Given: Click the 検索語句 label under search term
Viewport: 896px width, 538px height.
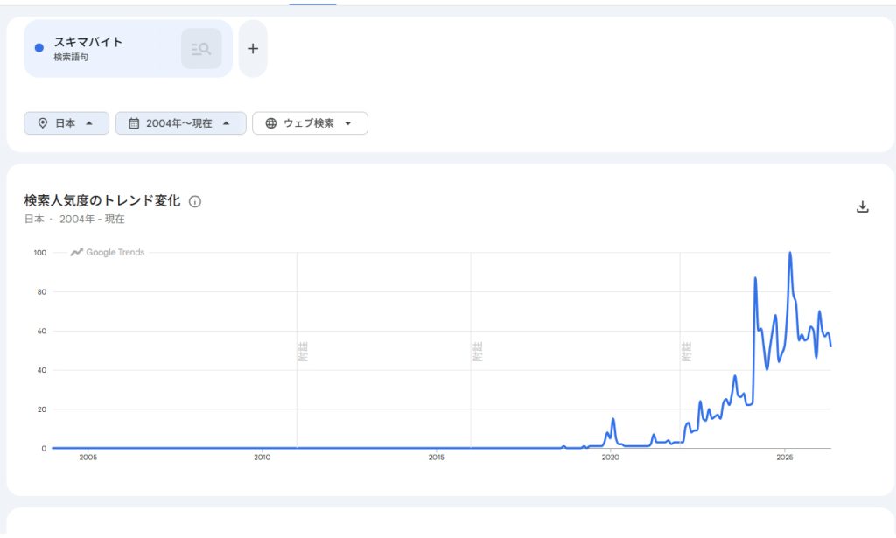Looking at the screenshot, I should click(x=71, y=57).
